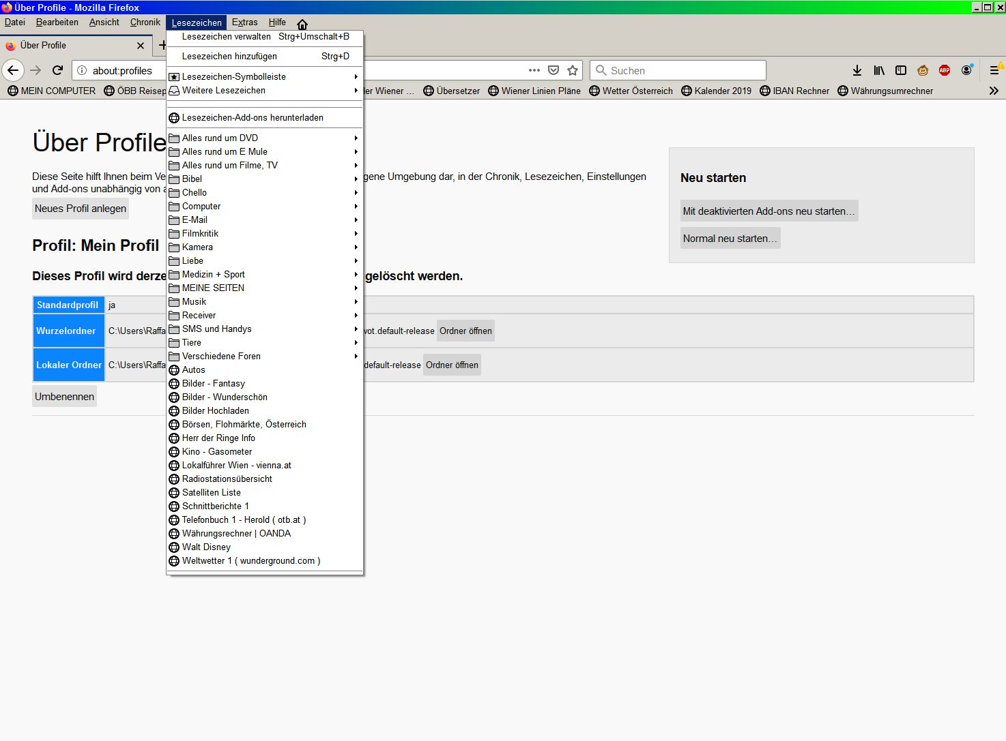Image resolution: width=1006 pixels, height=741 pixels.
Task: Open the page actions (three dots) menu
Action: click(x=534, y=70)
